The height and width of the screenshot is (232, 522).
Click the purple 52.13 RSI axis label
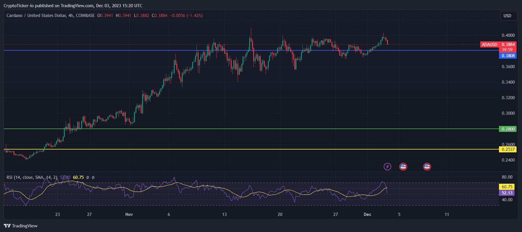click(507, 193)
